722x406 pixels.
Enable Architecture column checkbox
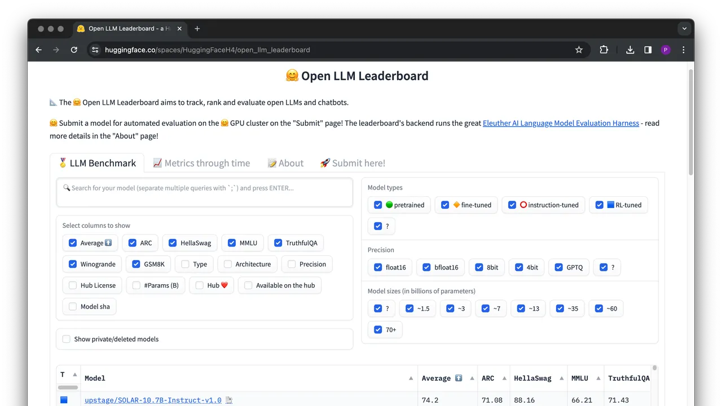227,264
